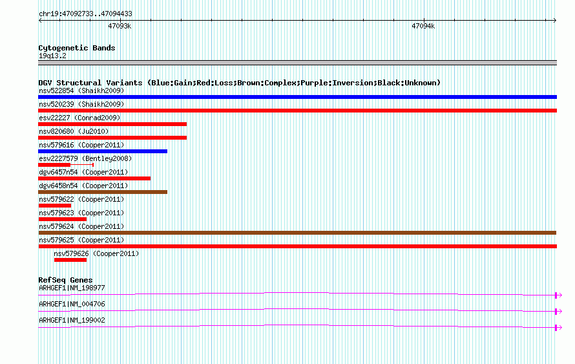Click the red esv2227579 variant bar
575x364 pixels.
54,165
